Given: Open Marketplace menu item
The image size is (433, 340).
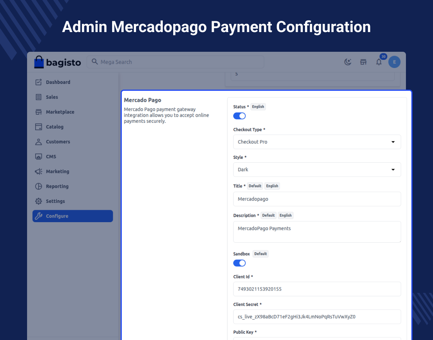Looking at the screenshot, I should [x=73, y=112].
